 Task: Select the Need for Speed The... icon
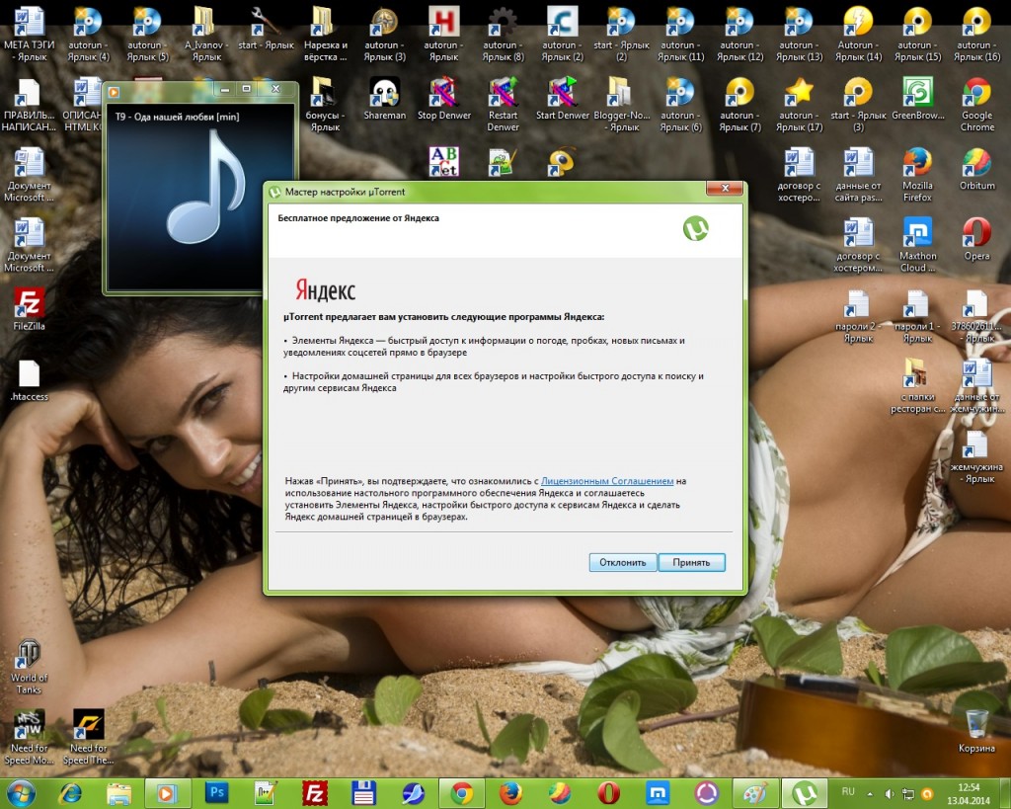[x=88, y=737]
